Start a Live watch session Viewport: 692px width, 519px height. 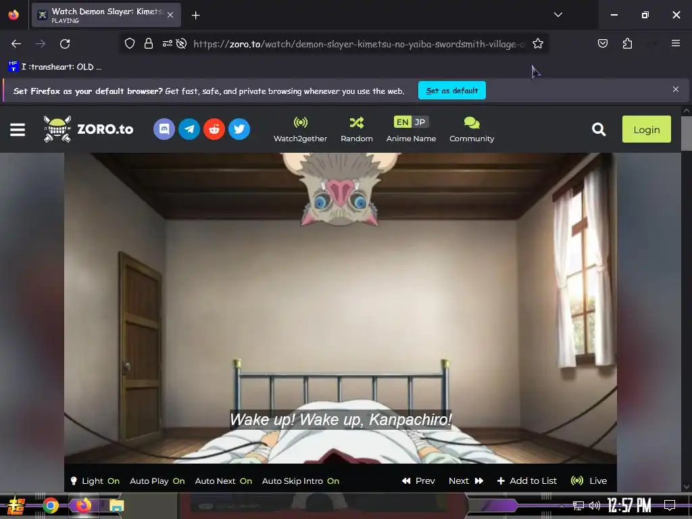589,480
